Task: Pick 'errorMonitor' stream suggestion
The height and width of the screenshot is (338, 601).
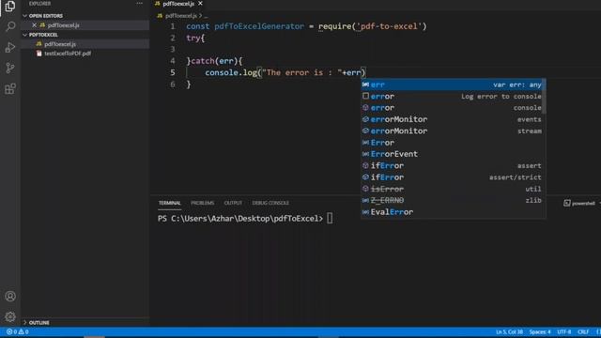Action: coord(452,131)
